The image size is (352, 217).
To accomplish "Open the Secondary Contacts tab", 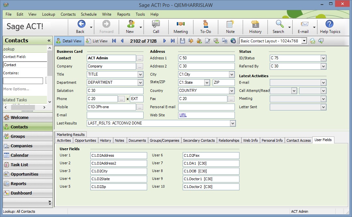I will coord(199,140).
